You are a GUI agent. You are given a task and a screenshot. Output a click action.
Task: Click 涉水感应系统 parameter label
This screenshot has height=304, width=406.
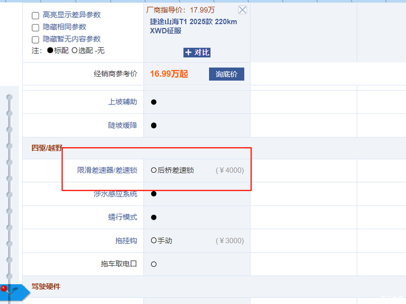click(x=115, y=194)
